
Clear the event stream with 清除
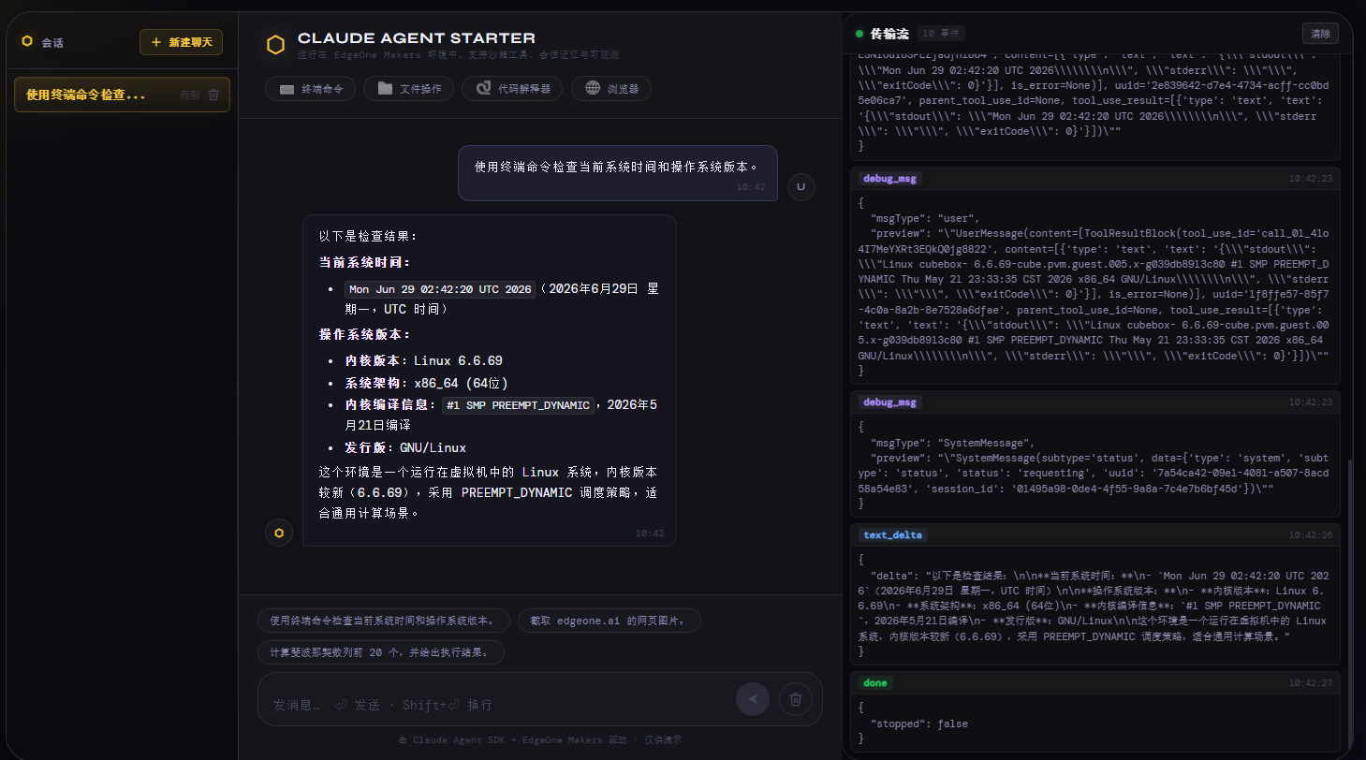(1320, 34)
